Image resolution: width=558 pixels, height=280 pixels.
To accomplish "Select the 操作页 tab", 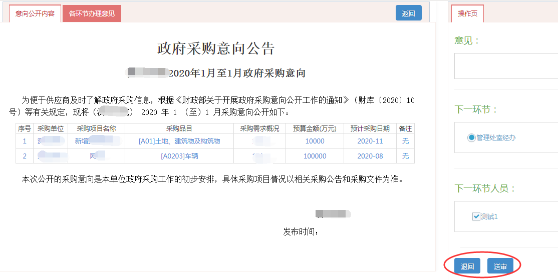I will [467, 13].
